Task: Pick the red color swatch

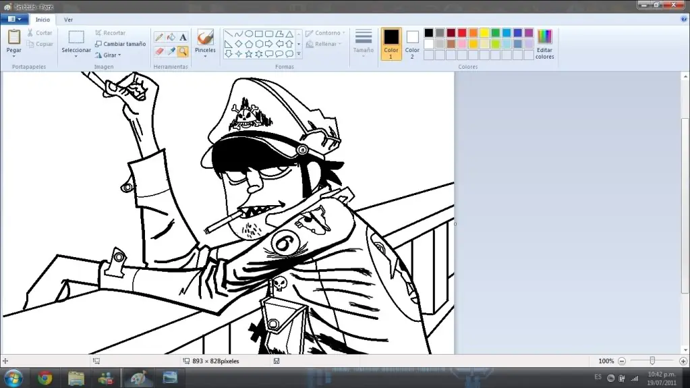Action: (x=462, y=33)
